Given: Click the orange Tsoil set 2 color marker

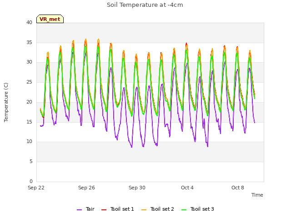Looking at the screenshot, I should coord(144,210).
